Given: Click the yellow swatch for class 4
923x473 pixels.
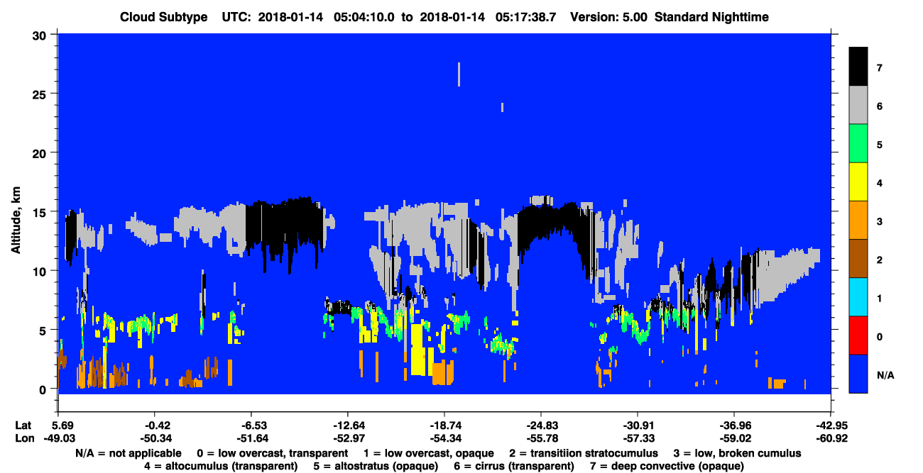Looking at the screenshot, I should coord(858,182).
